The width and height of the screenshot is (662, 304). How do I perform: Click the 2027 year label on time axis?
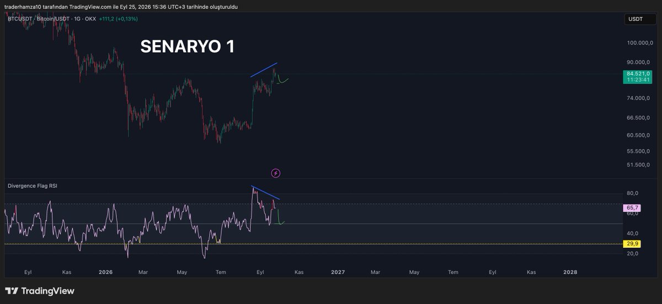tap(338, 272)
